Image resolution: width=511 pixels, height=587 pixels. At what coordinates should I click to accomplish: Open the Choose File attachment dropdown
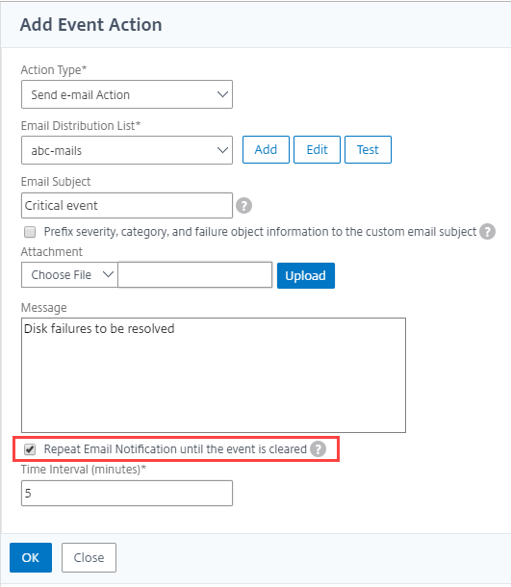tap(69, 275)
